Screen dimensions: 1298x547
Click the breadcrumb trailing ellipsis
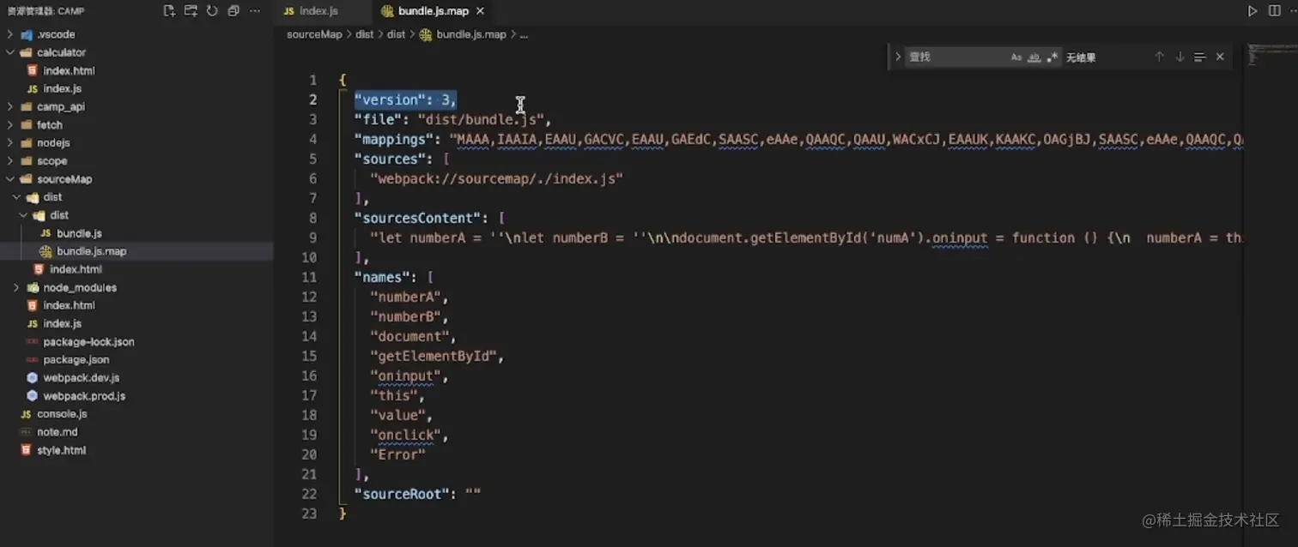point(524,34)
